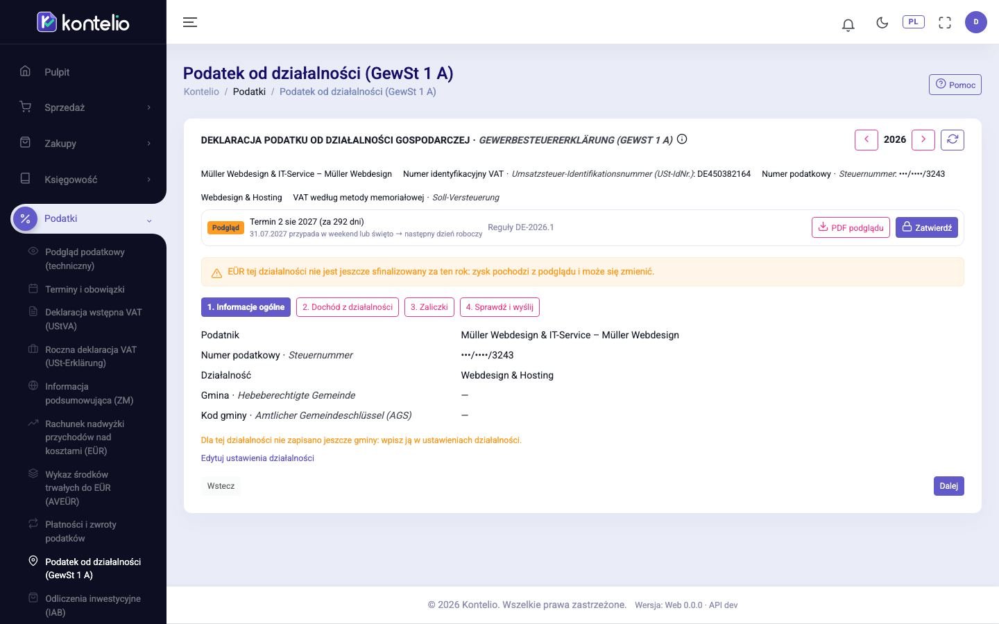Image resolution: width=999 pixels, height=624 pixels.
Task: Open notifications bell
Action: pos(848,24)
